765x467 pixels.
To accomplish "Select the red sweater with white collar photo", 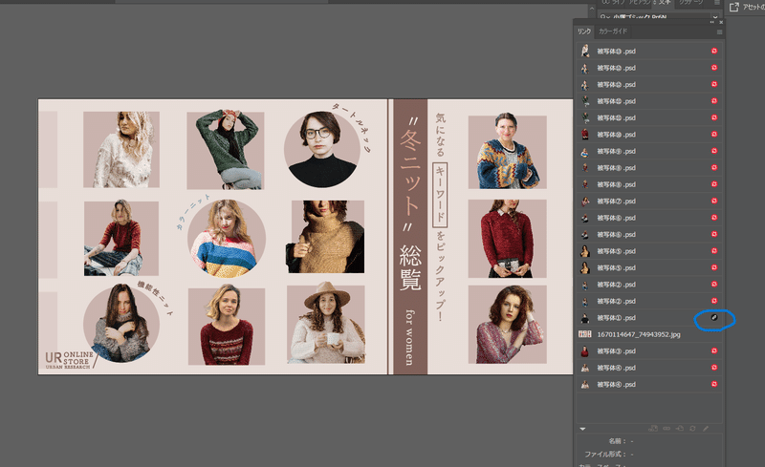I will [508, 239].
